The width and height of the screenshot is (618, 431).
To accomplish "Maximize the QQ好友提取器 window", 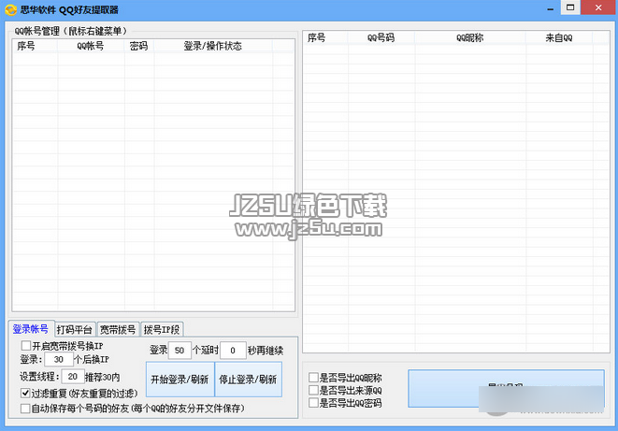I will point(570,7).
